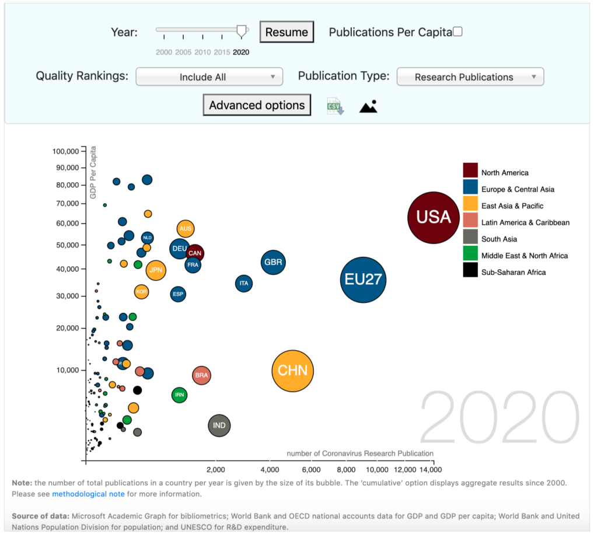Click the USA bubble on the chart
This screenshot has height=537, width=594.
433,217
